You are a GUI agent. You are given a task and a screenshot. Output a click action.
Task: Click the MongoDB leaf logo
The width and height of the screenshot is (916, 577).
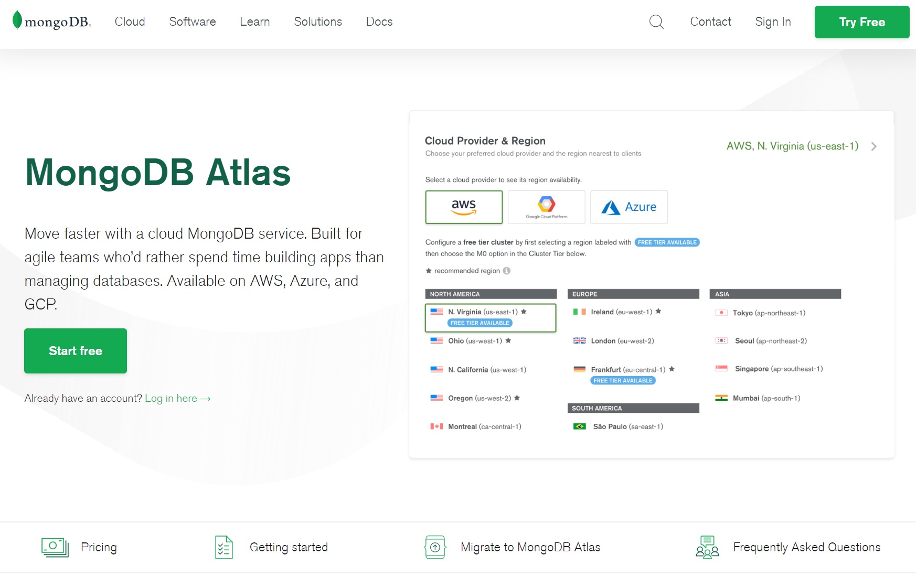(17, 20)
